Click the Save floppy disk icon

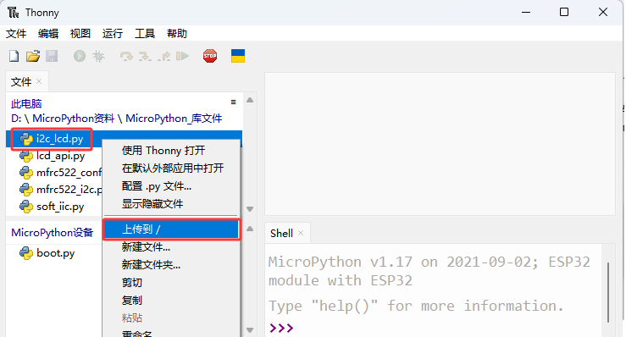click(52, 56)
